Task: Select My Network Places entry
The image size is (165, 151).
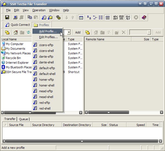Action: [x=16, y=53]
